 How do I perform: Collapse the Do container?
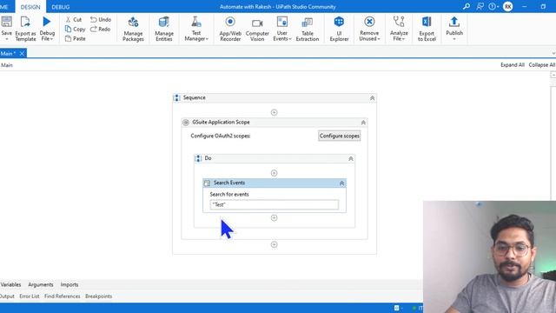click(351, 158)
